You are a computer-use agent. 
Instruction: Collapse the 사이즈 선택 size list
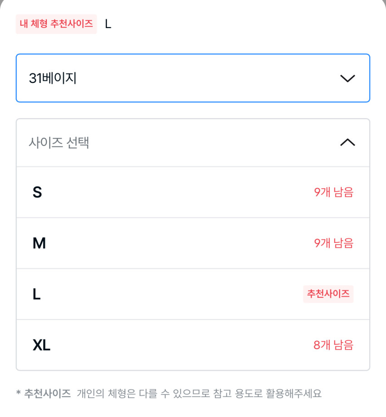(x=193, y=143)
